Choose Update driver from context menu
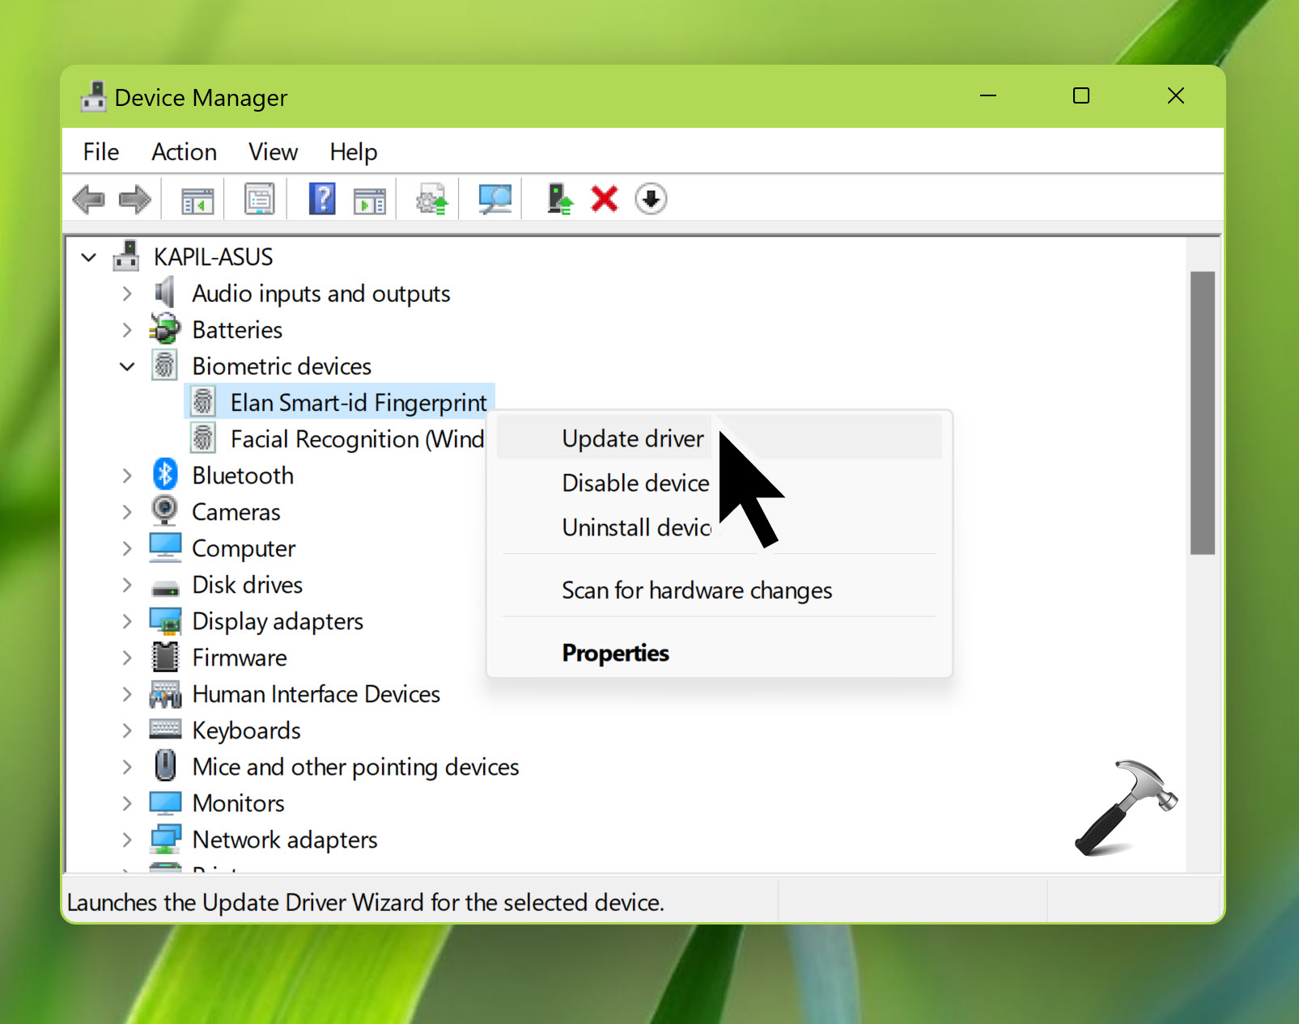Screen dimensions: 1299x1024 point(632,438)
